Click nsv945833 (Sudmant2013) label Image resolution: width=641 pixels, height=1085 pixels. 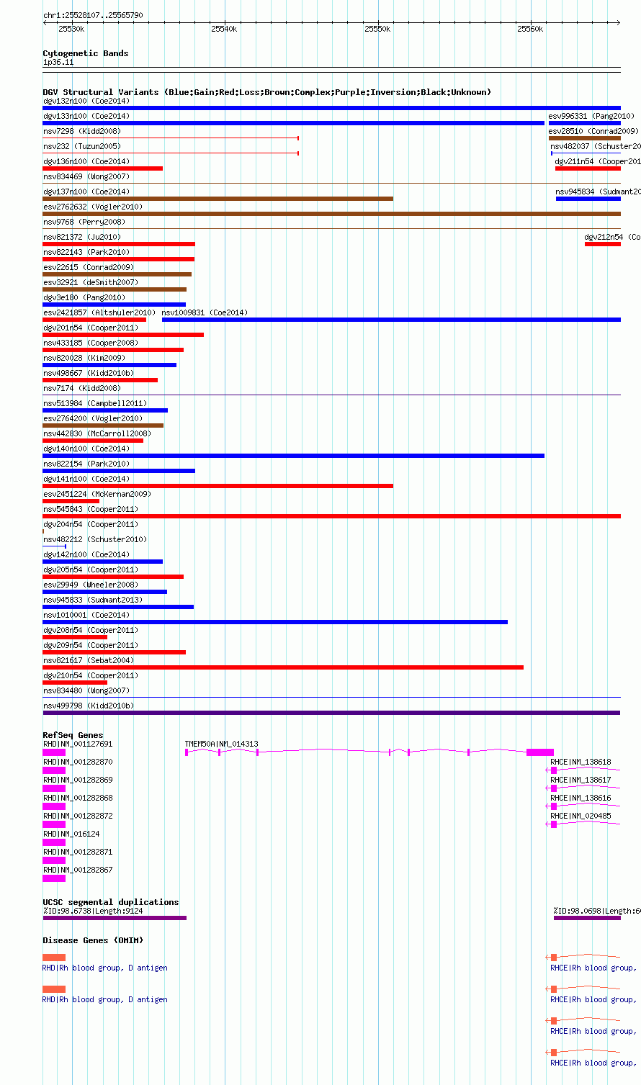pyautogui.click(x=93, y=600)
